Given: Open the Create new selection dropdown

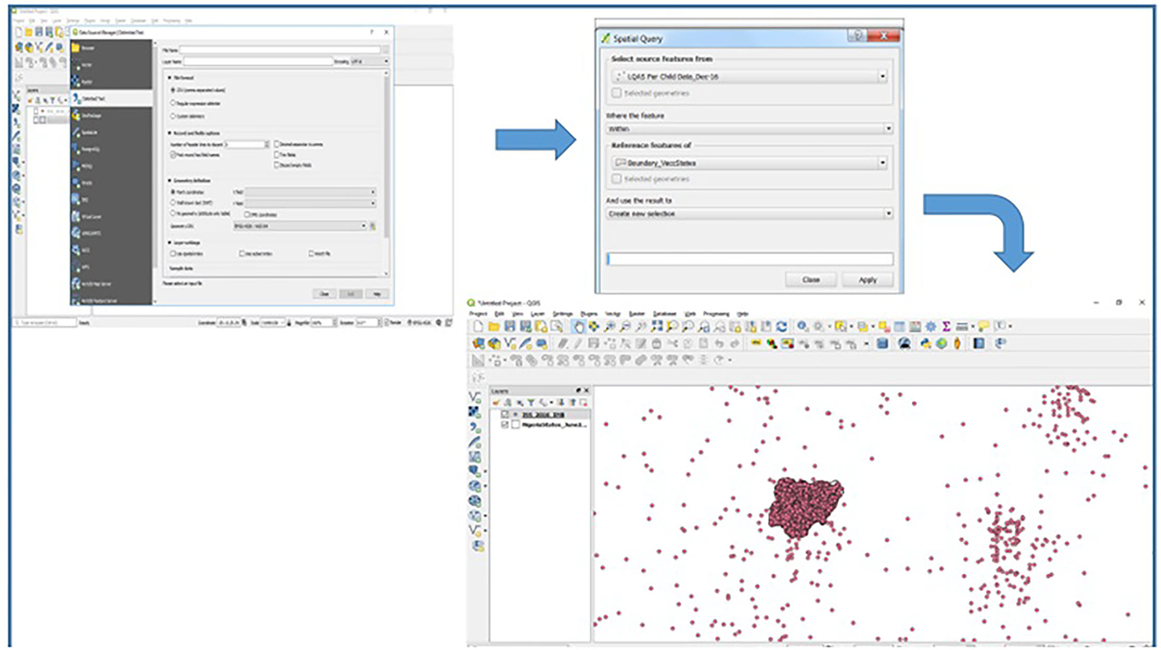Looking at the screenshot, I should tap(888, 213).
